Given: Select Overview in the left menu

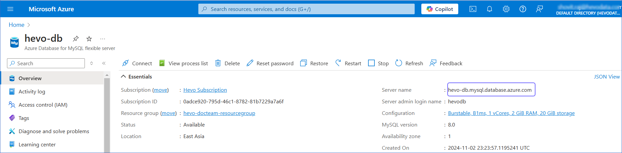Looking at the screenshot, I should pos(52,78).
